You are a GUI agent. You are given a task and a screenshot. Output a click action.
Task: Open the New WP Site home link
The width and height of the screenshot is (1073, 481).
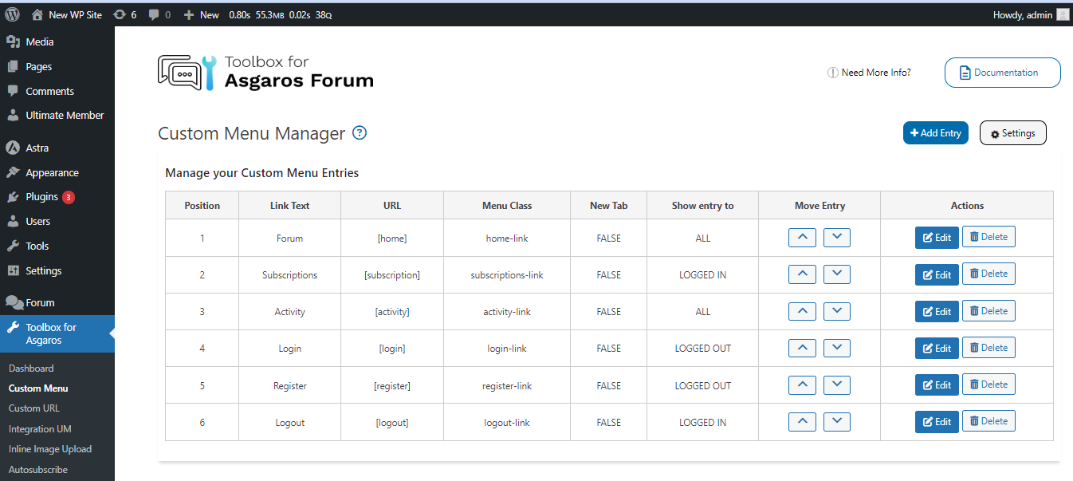[67, 14]
